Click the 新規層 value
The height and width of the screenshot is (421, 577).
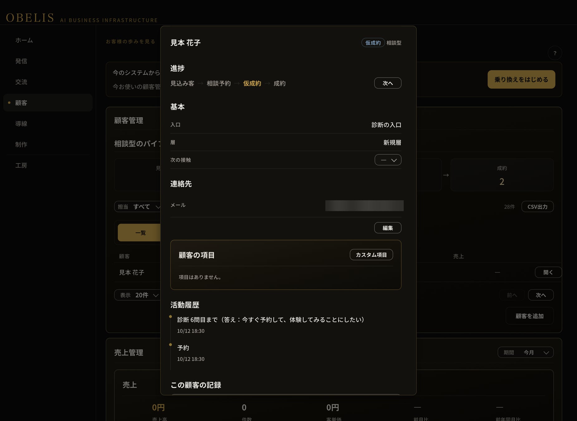click(x=392, y=143)
